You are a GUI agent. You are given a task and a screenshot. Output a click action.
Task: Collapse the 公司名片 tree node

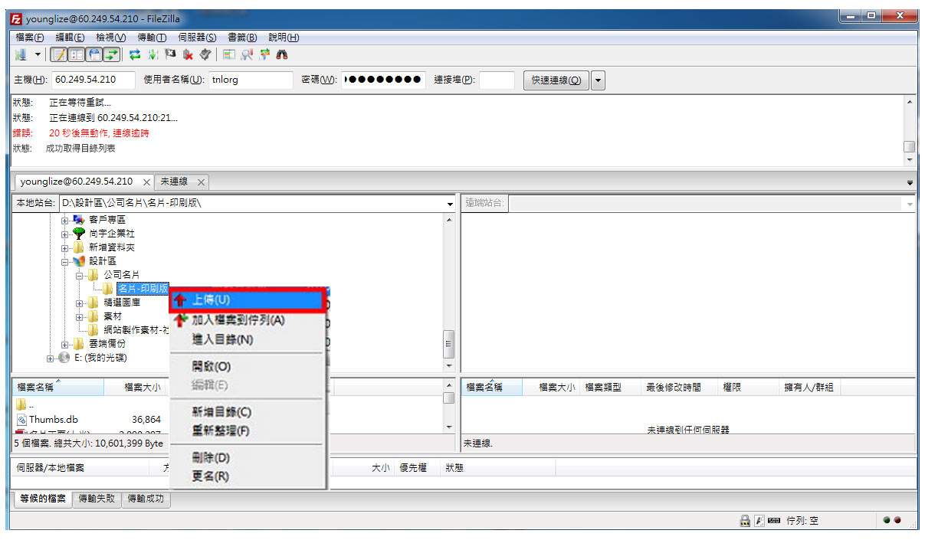[80, 275]
